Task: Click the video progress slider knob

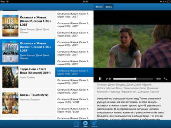Action: click(x=135, y=79)
